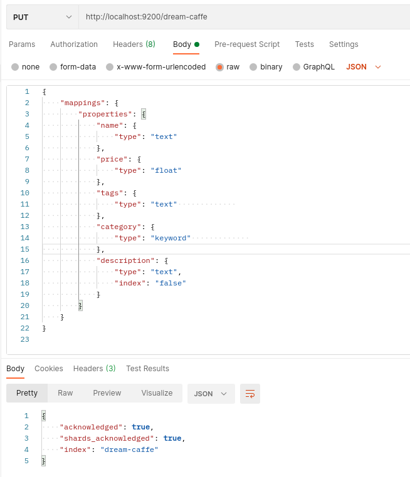The image size is (410, 477).
Task: Switch to Visualize response view
Action: (157, 393)
